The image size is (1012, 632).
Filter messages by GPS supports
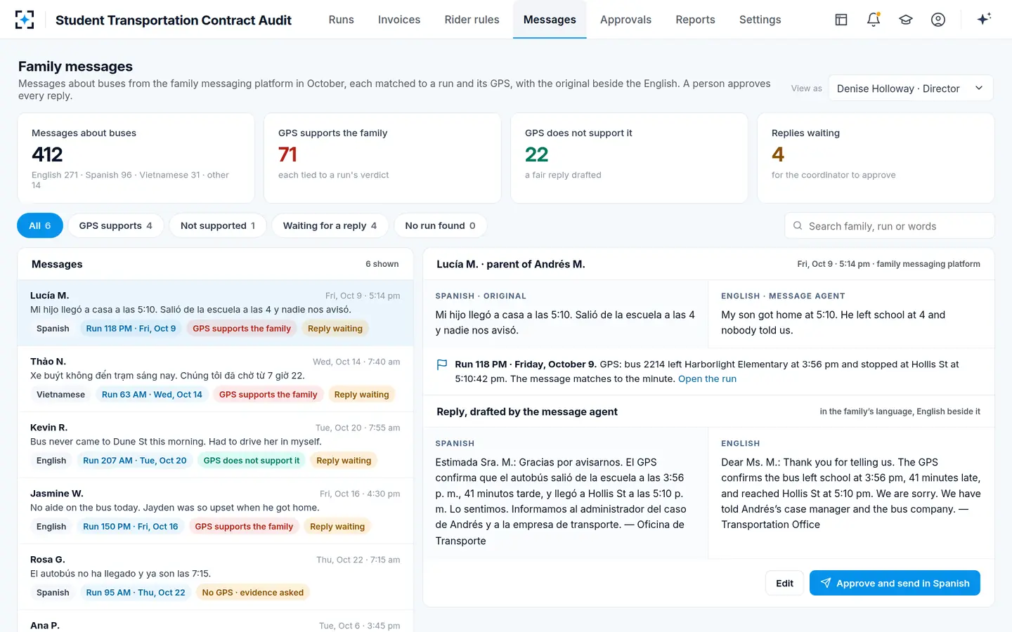point(116,225)
